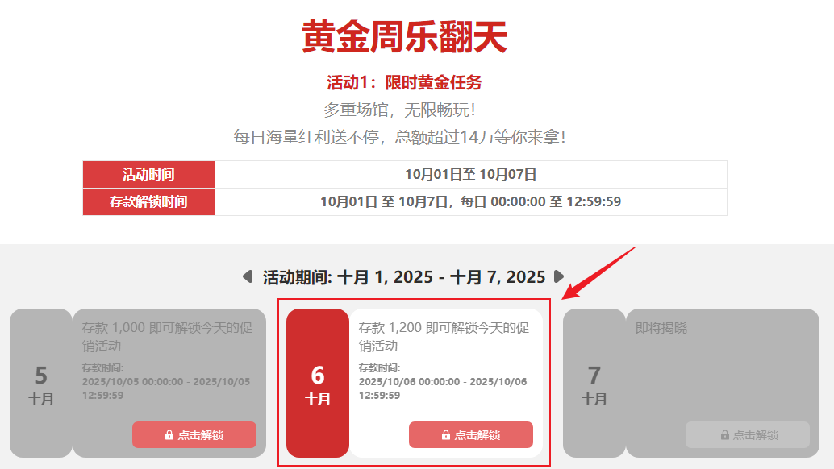Open the October 7 coming soon card
Image resolution: width=834 pixels, height=469 pixels.
pyautogui.click(x=723, y=383)
